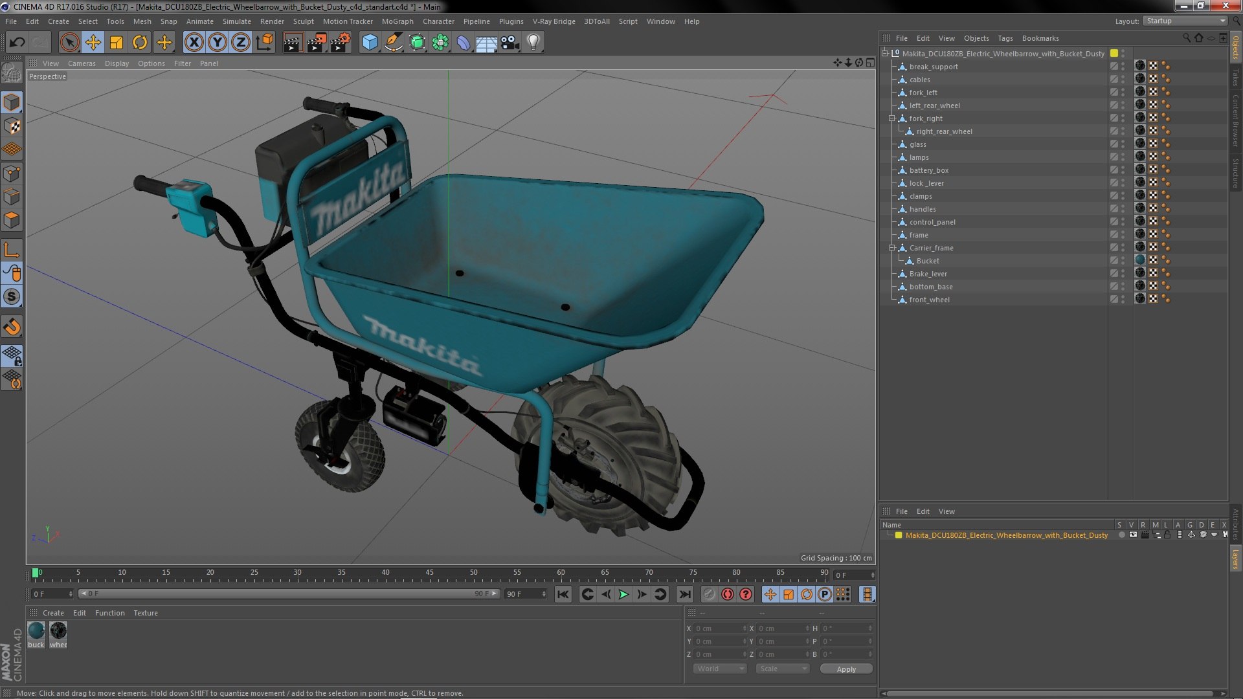
Task: Enable Axis mode L icon
Action: pos(12,249)
